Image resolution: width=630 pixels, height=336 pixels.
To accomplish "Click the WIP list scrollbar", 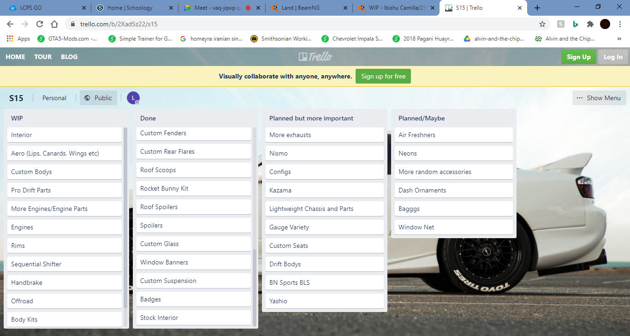I will coord(125,218).
